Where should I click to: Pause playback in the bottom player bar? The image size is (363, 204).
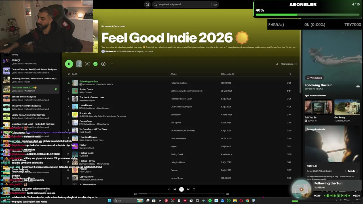tap(181, 189)
